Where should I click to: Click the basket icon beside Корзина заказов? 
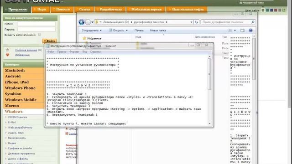[7, 50]
